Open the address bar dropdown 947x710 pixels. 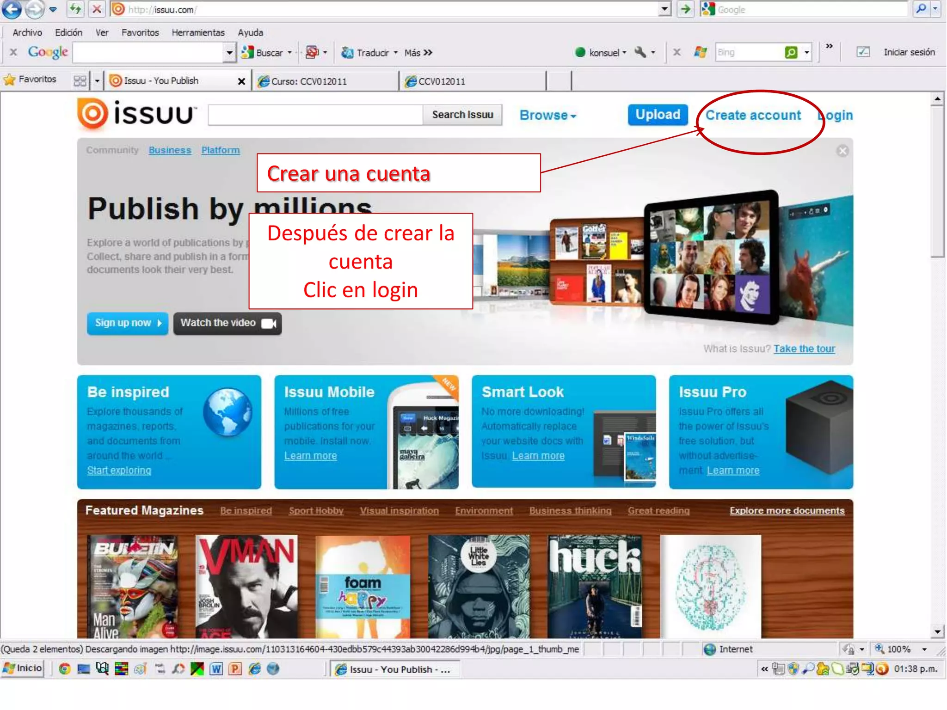(x=664, y=9)
